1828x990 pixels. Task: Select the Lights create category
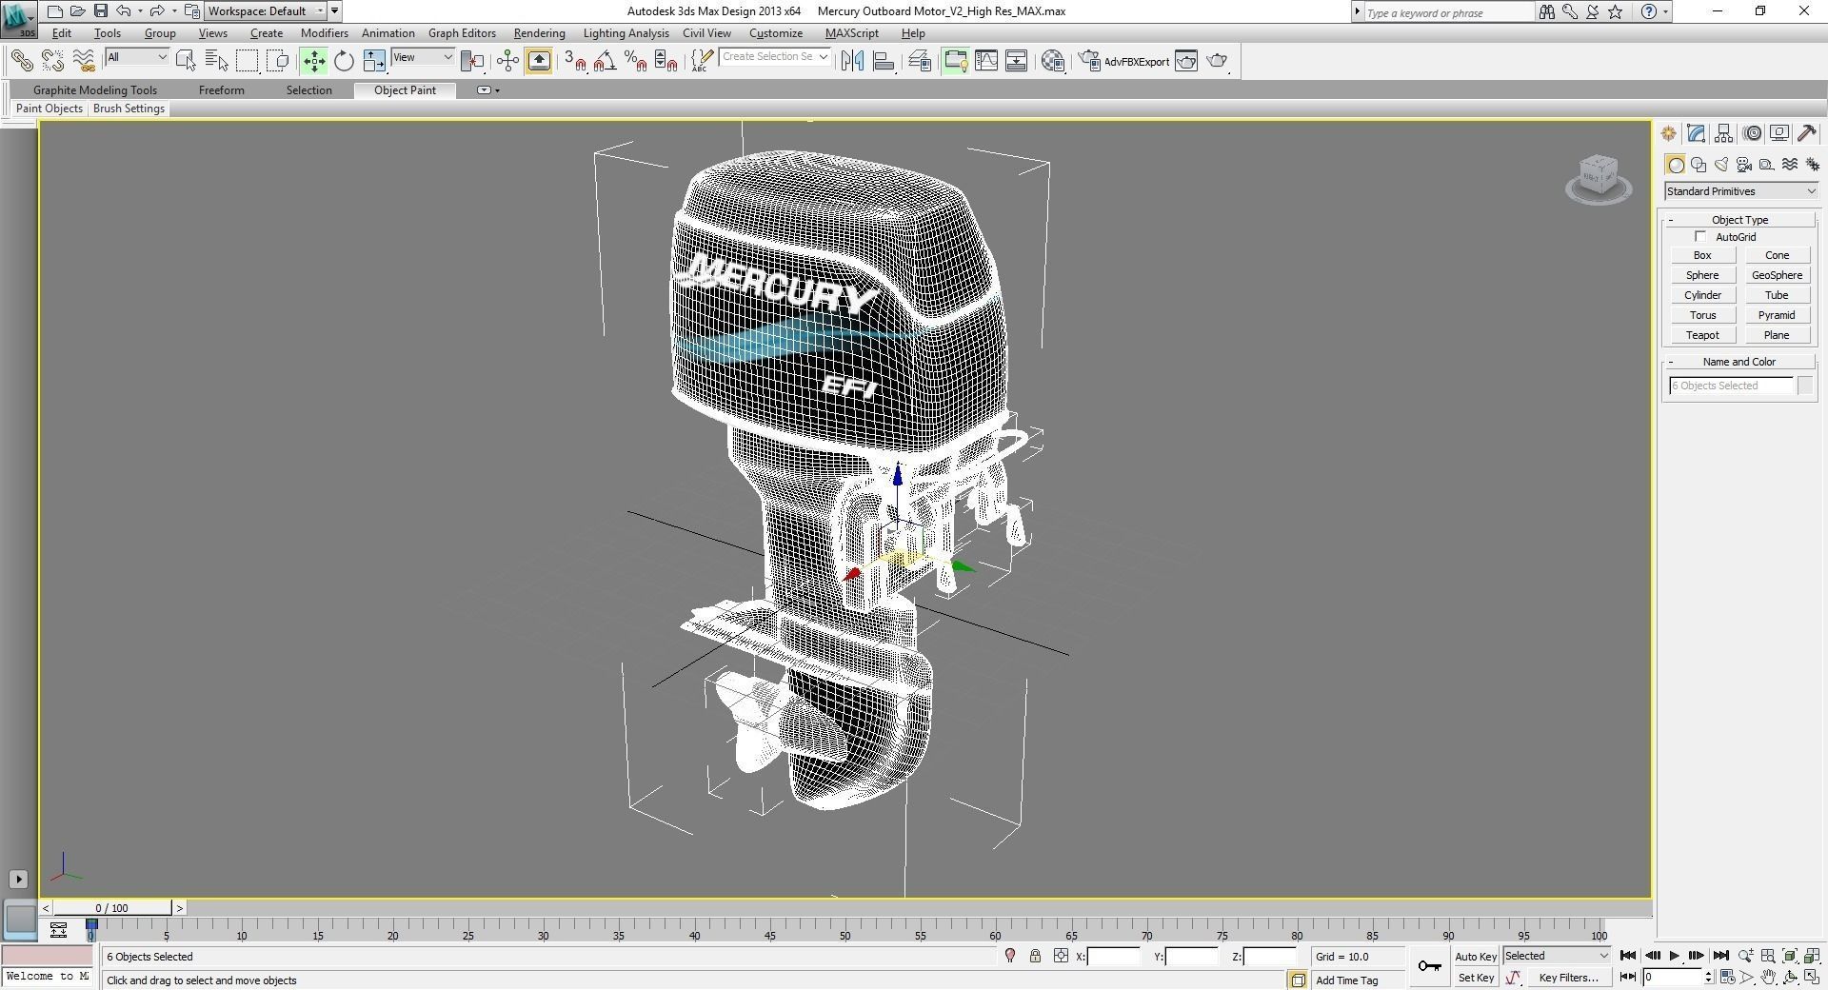1721,165
